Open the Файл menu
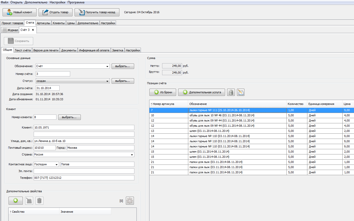This screenshot has height=221, width=354. coord(5,2)
